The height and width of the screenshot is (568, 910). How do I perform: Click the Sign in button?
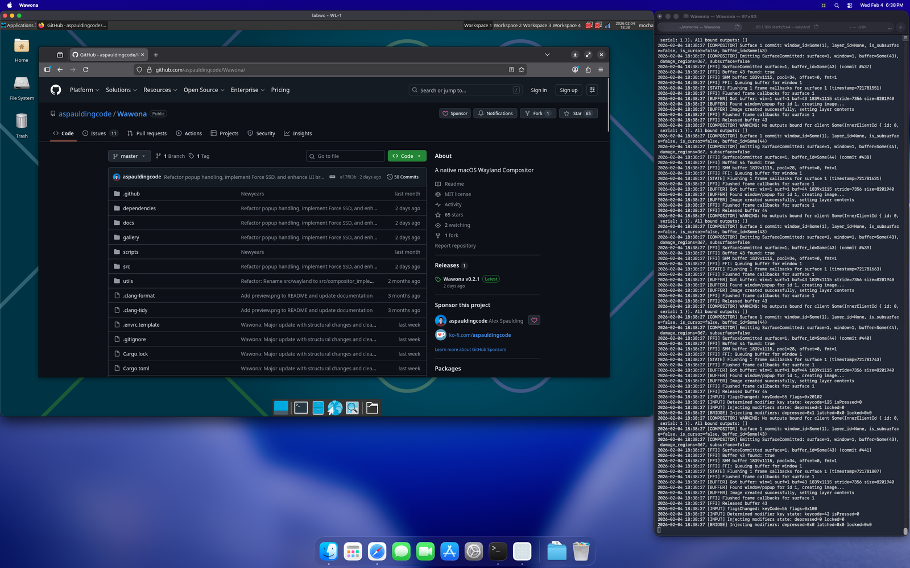(x=538, y=90)
